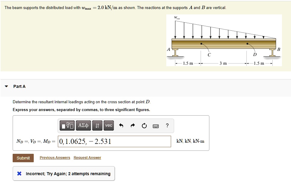291x183 pixels.
Task: Submit the answer for Part A
Action: pos(23,158)
